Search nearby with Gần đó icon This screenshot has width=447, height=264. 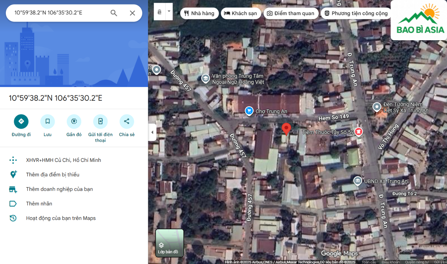tap(74, 121)
